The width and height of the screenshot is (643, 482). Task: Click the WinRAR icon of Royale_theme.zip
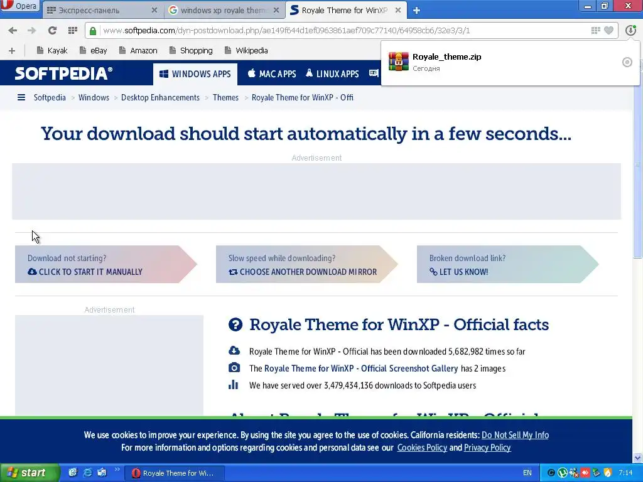[398, 62]
